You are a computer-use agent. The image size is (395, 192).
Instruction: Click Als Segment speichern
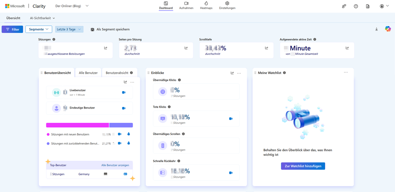point(110,29)
